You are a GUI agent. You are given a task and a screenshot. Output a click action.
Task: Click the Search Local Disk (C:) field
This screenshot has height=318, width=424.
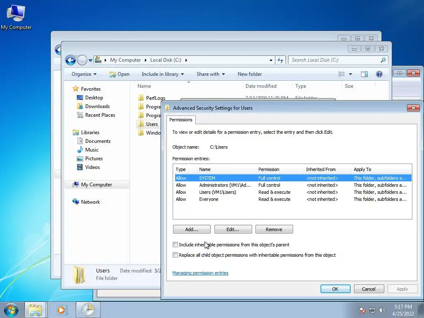pyautogui.click(x=338, y=60)
